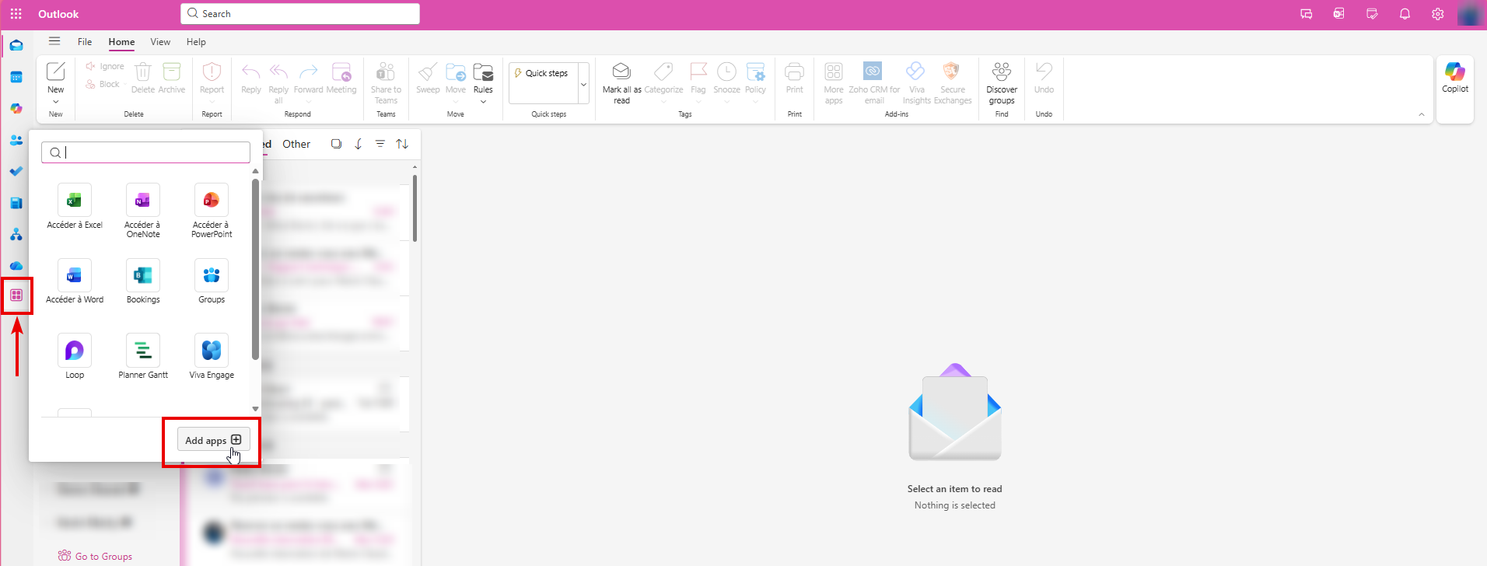Open the Rules dropdown chevron
This screenshot has height=566, width=1487.
click(483, 102)
